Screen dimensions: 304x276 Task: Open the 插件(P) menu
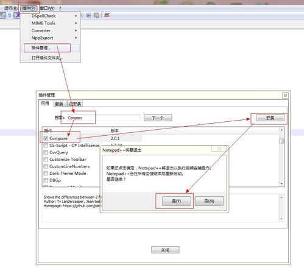[x=29, y=9]
